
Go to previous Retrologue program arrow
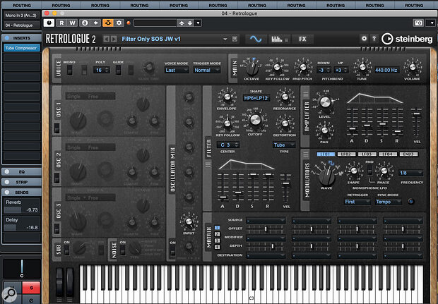pos(106,39)
